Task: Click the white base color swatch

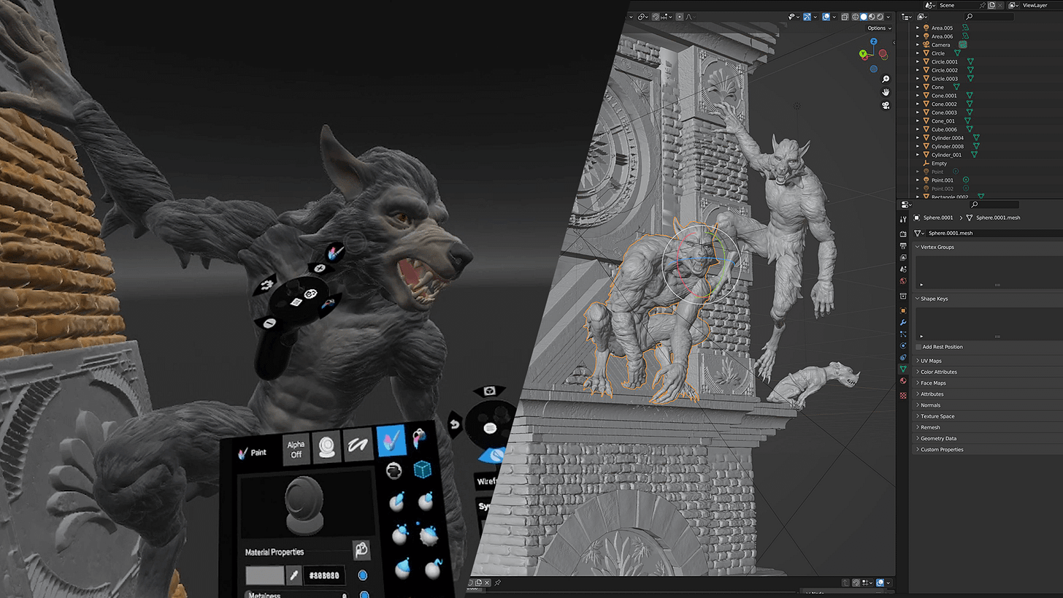Action: click(x=264, y=575)
